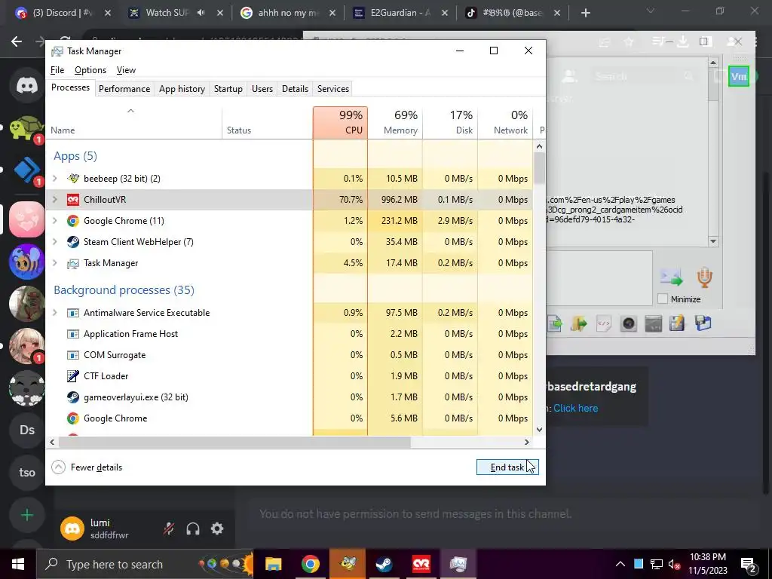
Task: Expand Antimalware Service Executable row
Action: 55,313
